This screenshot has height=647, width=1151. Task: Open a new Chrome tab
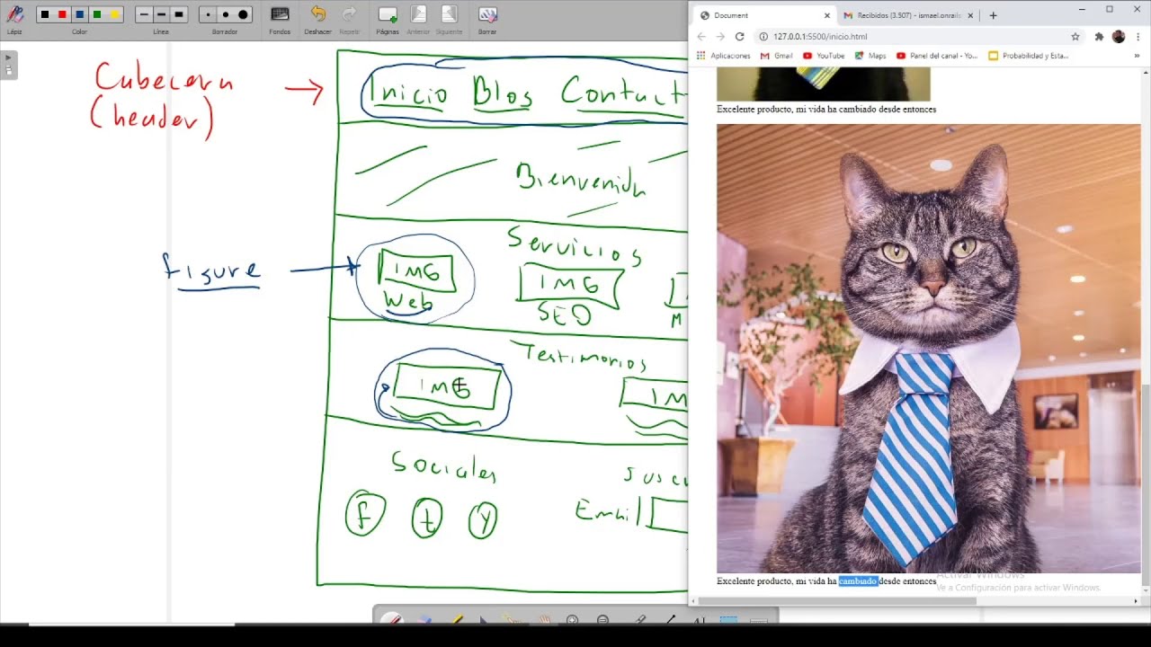click(x=993, y=15)
